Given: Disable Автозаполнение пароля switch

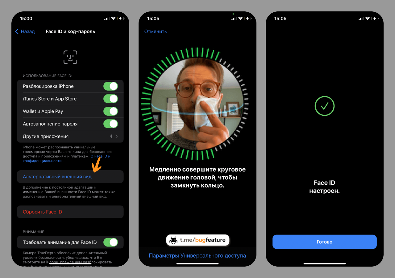Looking at the screenshot, I should tap(111, 124).
